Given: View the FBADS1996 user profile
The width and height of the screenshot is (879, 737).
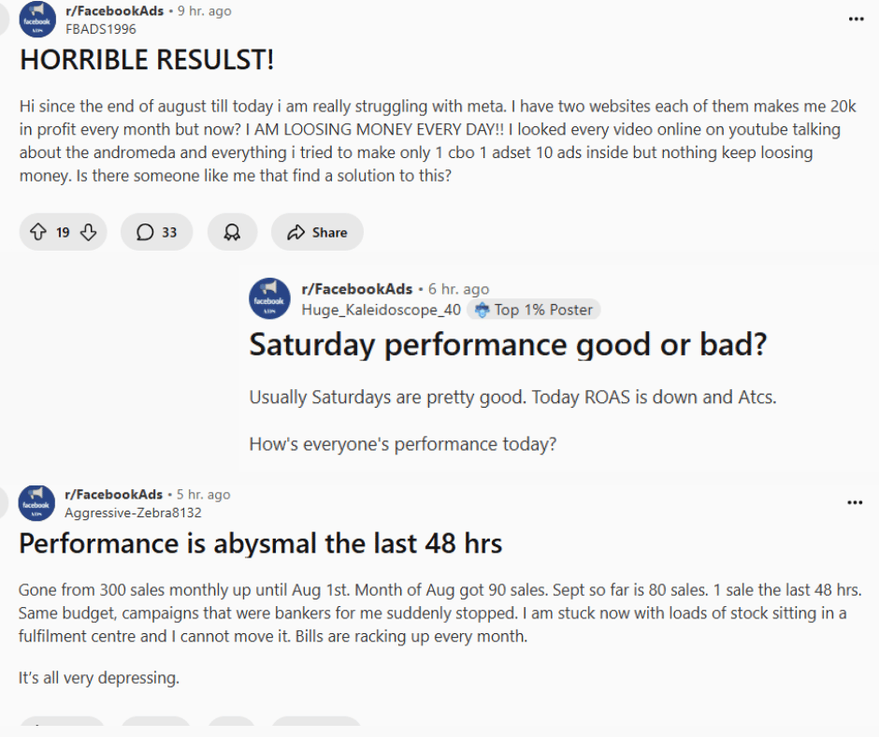Looking at the screenshot, I should tap(101, 29).
